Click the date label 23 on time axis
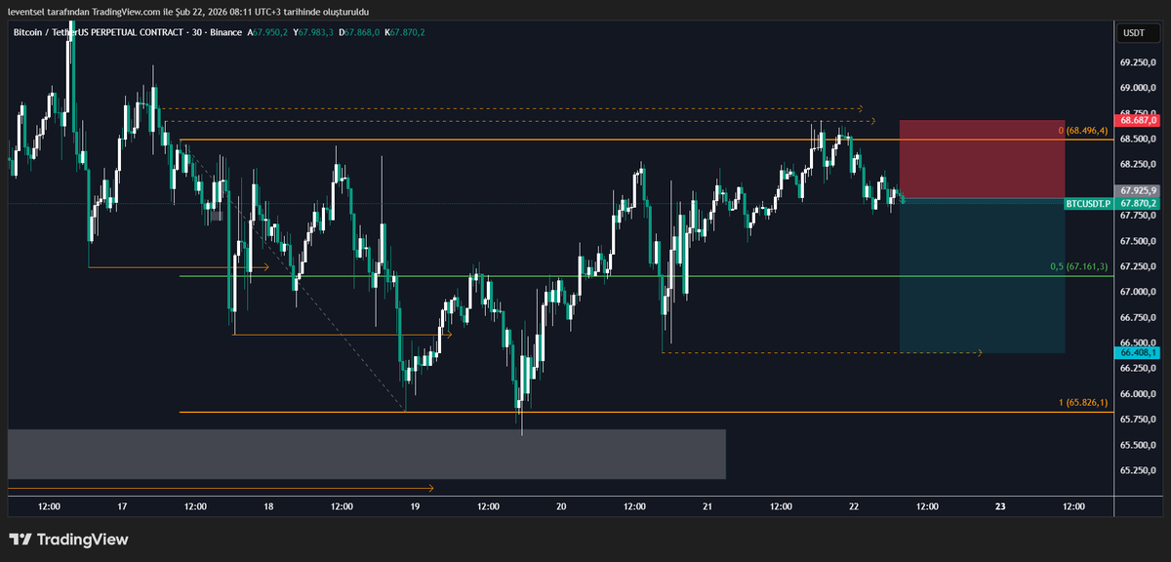The height and width of the screenshot is (562, 1171). [x=1000, y=506]
